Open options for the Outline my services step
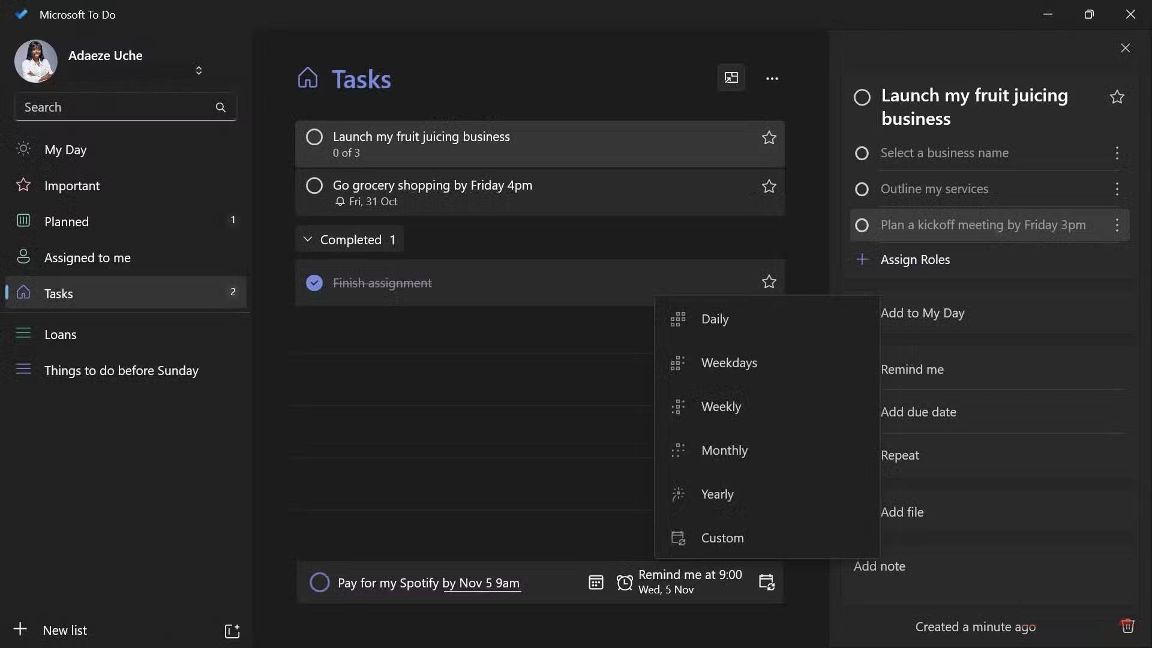Image resolution: width=1152 pixels, height=648 pixels. (x=1117, y=189)
